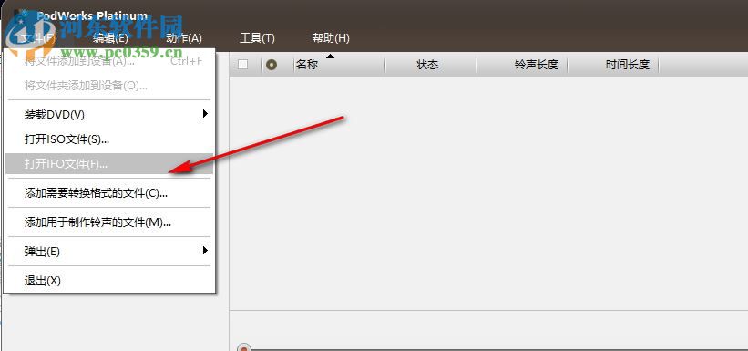748x351 pixels.
Task: Expand the 装载DVD(V) submenu arrow
Action: [x=205, y=114]
